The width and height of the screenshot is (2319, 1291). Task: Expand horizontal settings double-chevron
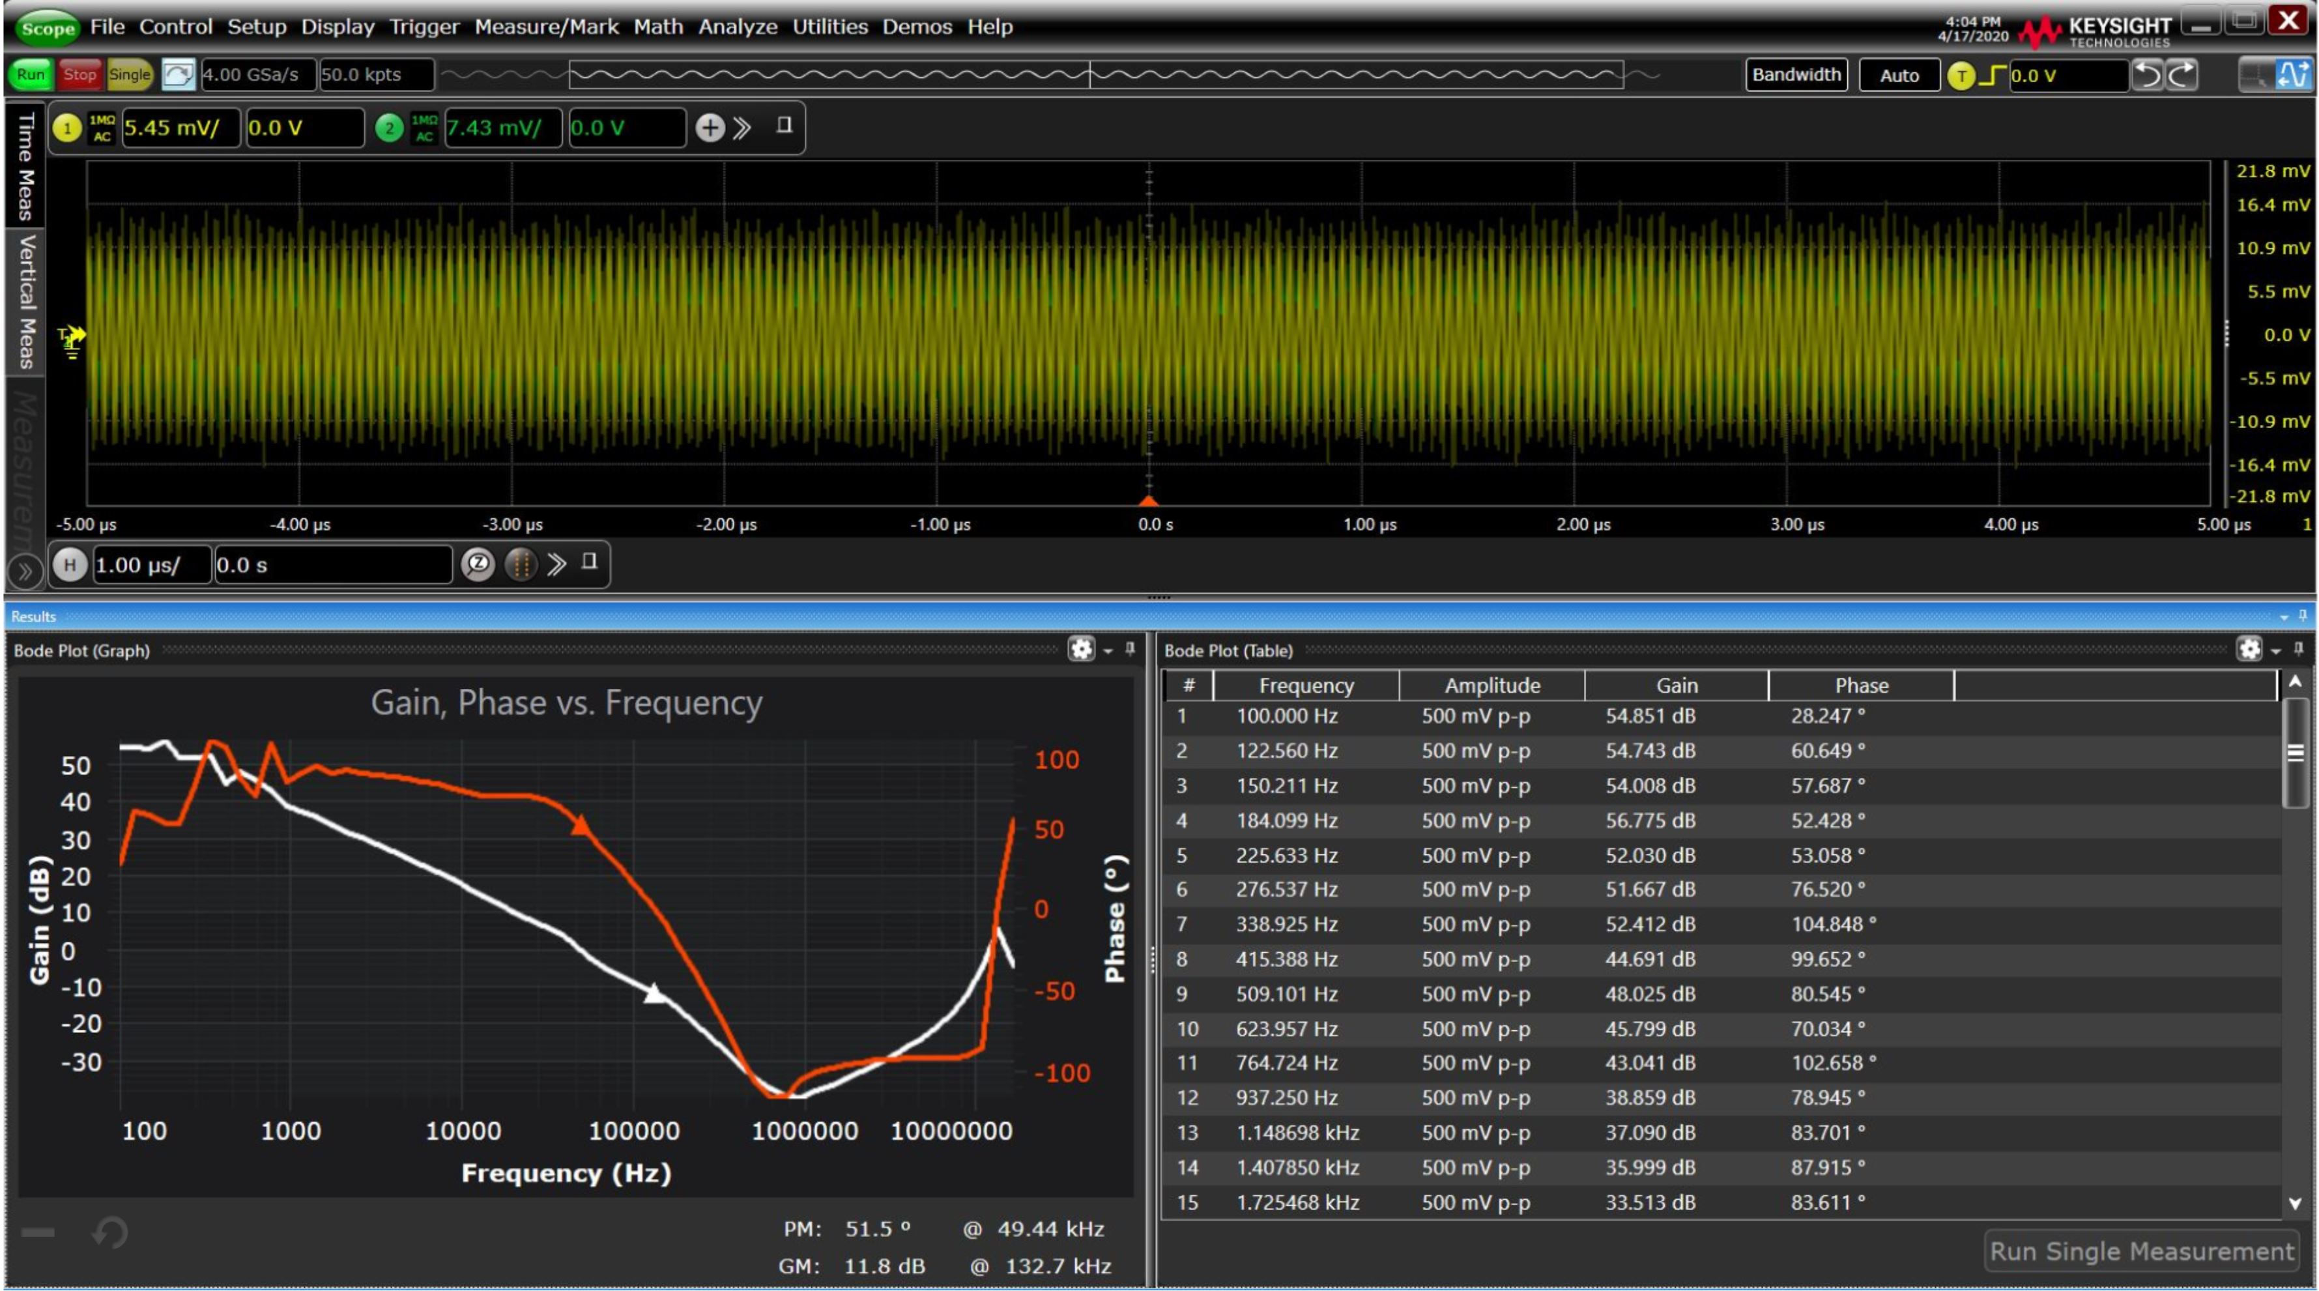[x=557, y=564]
